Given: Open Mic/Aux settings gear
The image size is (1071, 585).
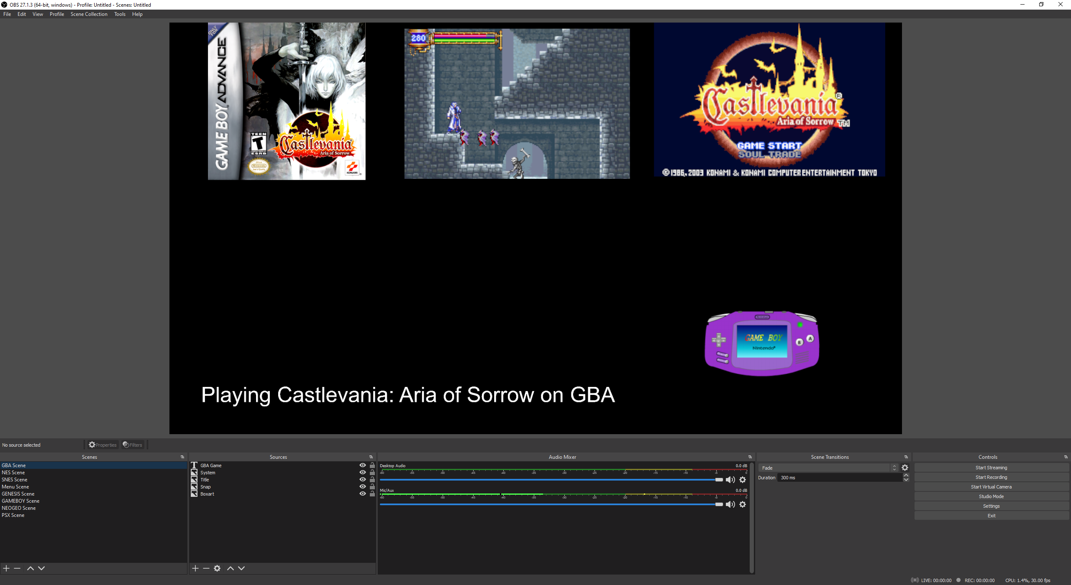Looking at the screenshot, I should click(x=743, y=504).
